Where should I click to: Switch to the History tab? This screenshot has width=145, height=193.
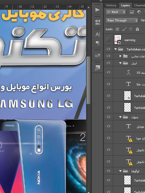click(111, 5)
